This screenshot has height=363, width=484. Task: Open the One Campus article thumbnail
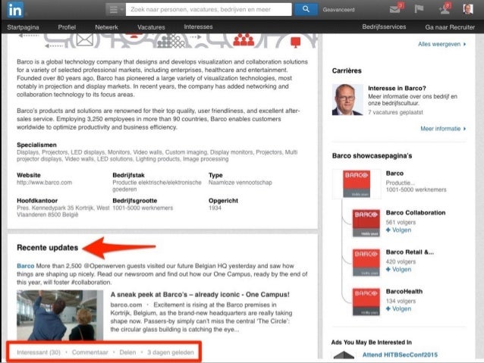tap(60, 315)
